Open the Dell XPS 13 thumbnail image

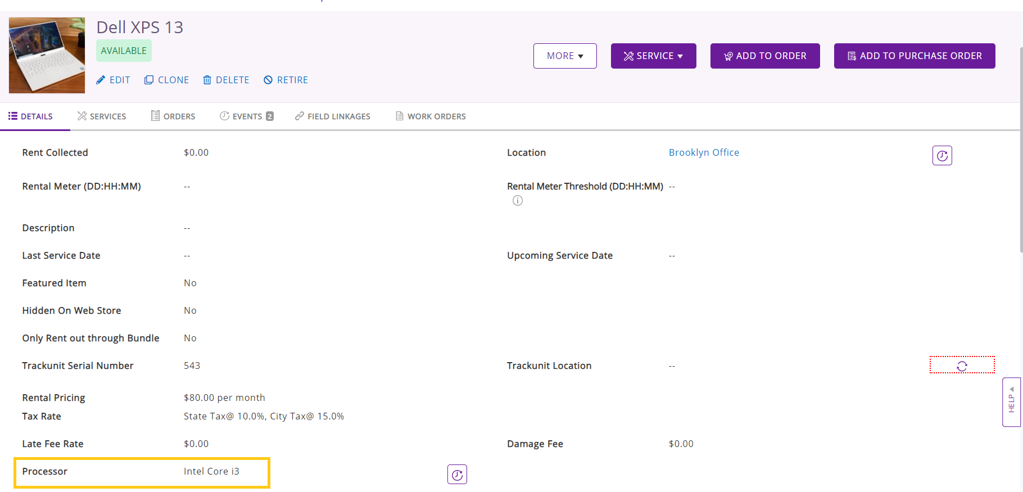point(47,55)
